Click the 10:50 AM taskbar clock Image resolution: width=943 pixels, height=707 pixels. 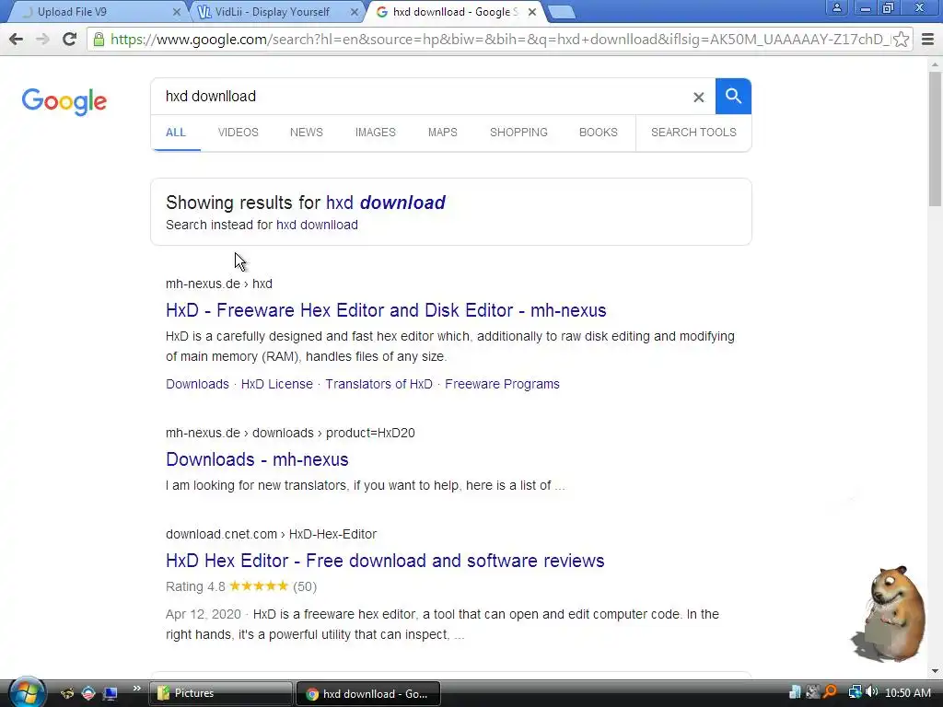click(x=907, y=693)
